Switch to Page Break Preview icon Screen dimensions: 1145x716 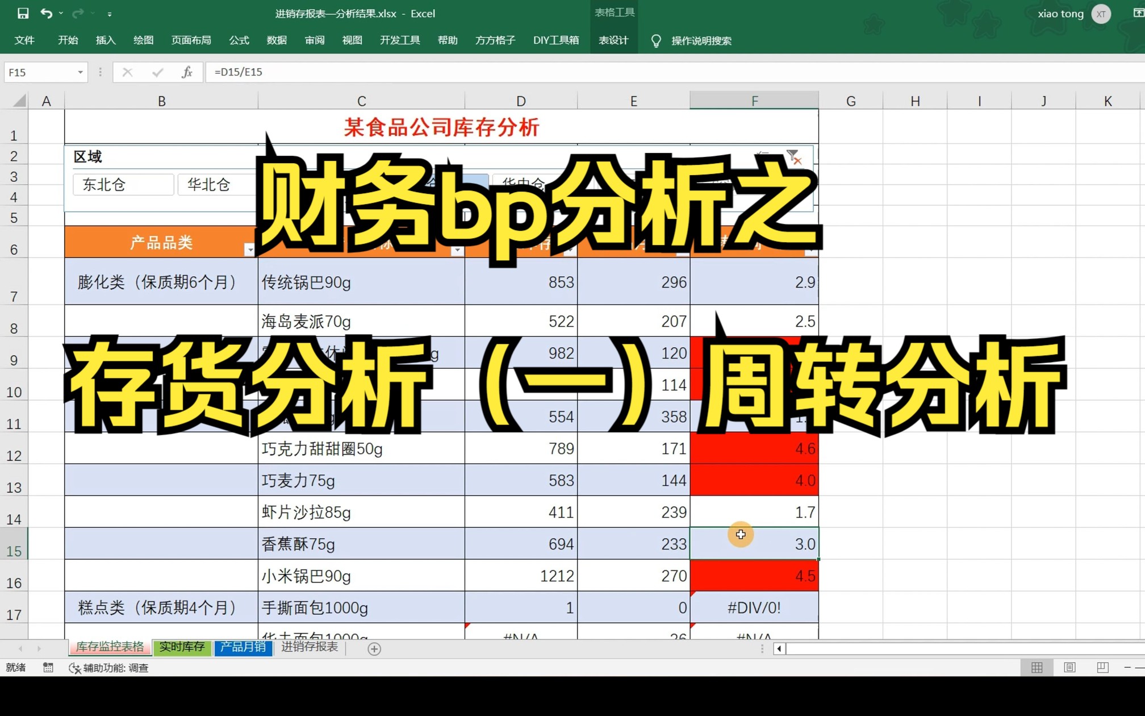(x=1102, y=668)
